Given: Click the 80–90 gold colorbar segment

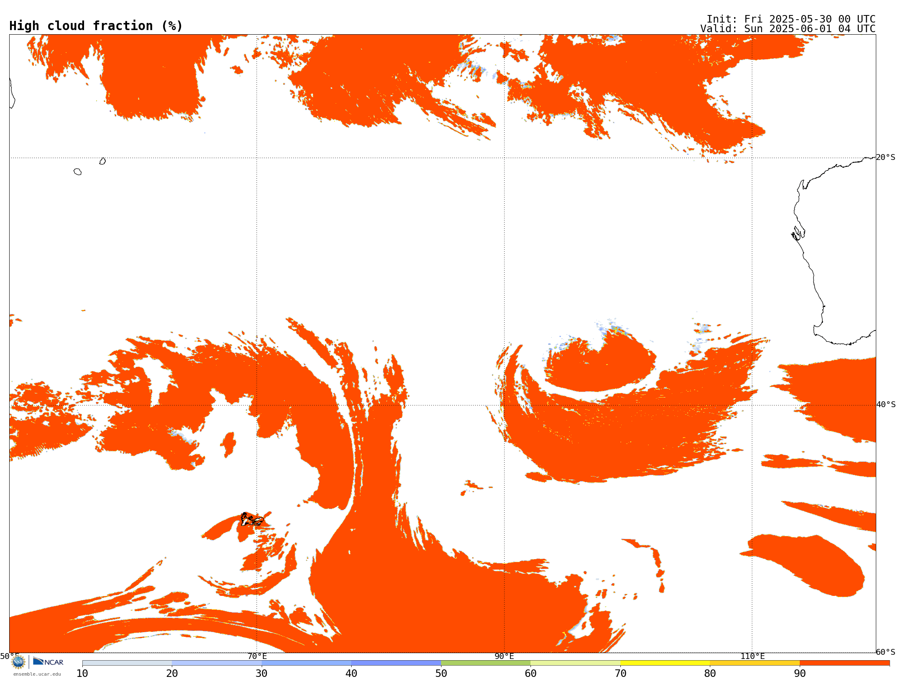Looking at the screenshot, I should (x=755, y=663).
